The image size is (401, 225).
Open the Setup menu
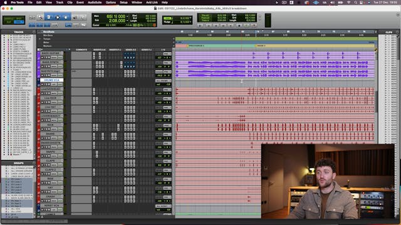(x=123, y=2)
